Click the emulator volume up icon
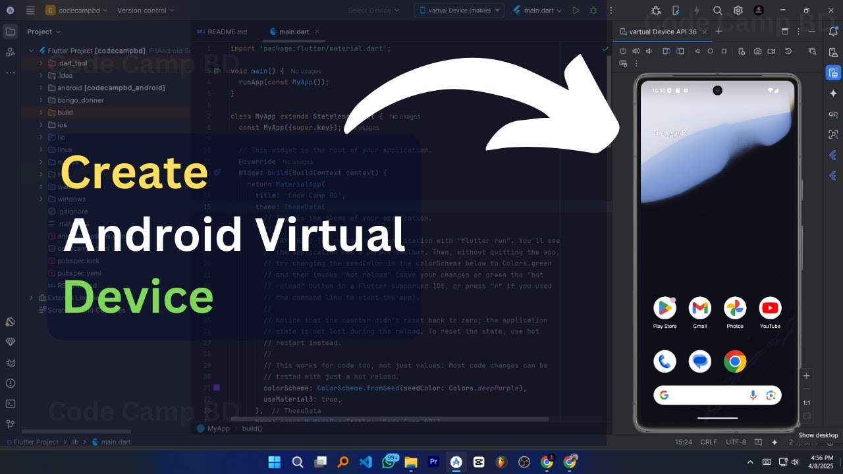The height and width of the screenshot is (474, 843). pos(636,51)
